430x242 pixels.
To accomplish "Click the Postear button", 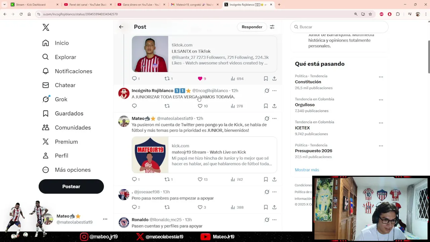I will coord(71,187).
